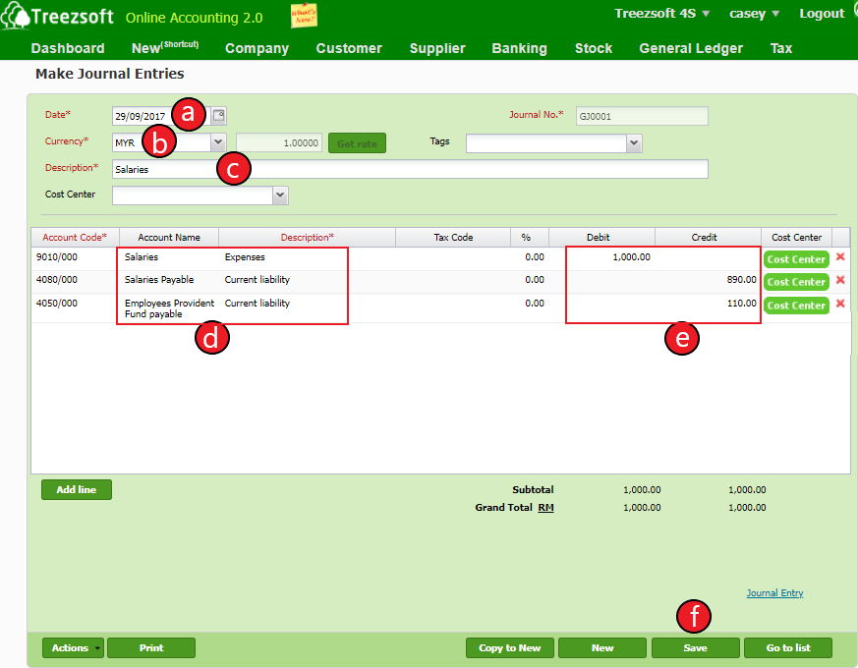Click the RM currency abbreviation in Grand Total

coord(545,508)
